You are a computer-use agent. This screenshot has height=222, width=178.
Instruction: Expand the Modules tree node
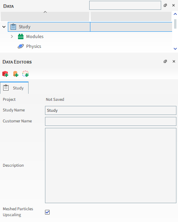point(12,36)
